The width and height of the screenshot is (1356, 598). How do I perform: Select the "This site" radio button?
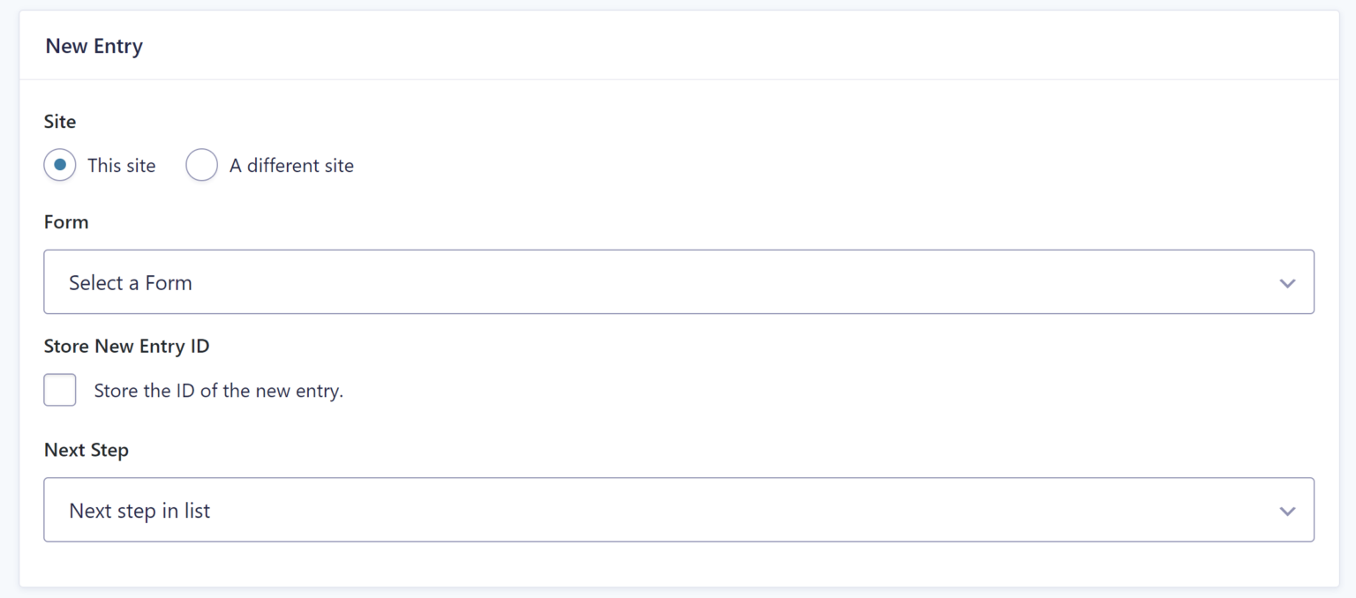coord(60,165)
